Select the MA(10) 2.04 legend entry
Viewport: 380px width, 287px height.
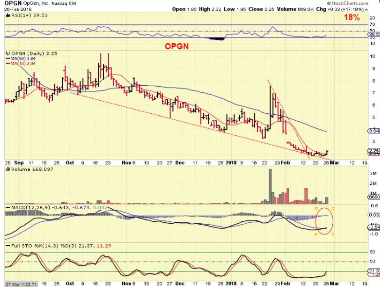20,64
